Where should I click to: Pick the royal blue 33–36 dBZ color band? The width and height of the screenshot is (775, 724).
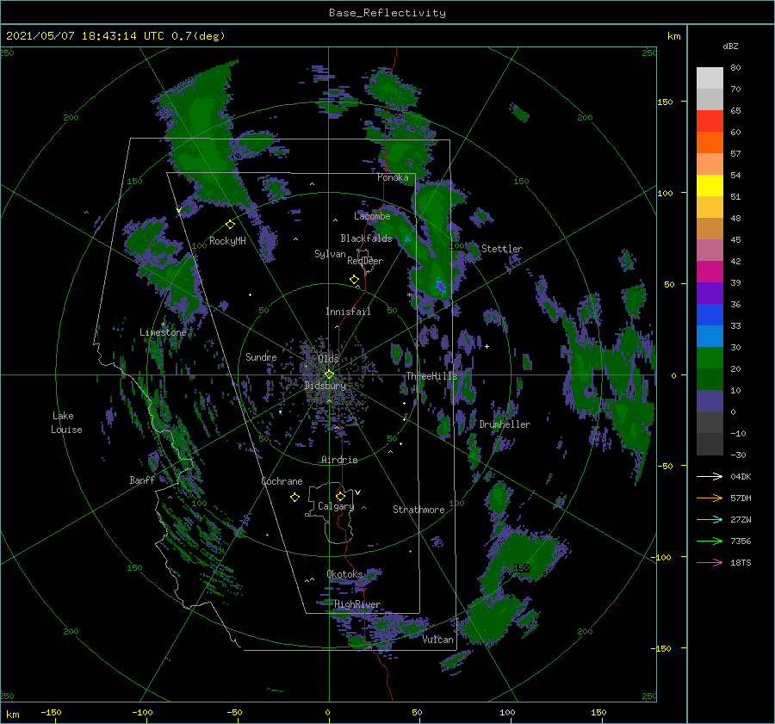coord(710,315)
